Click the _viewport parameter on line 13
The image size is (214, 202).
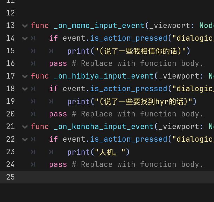[x=170, y=26]
